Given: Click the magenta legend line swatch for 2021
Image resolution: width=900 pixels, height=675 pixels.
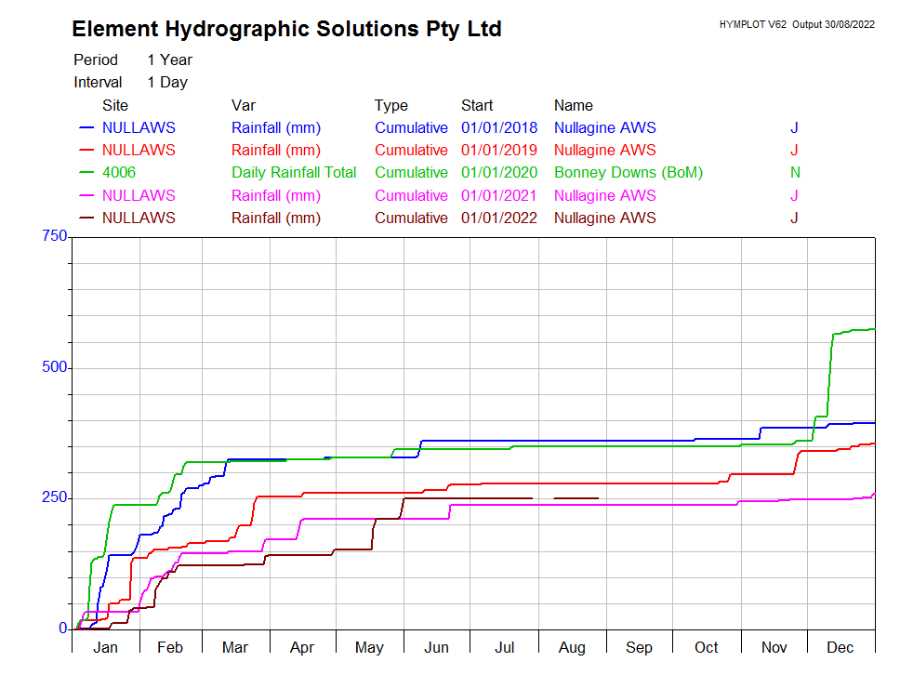Looking at the screenshot, I should point(87,196).
